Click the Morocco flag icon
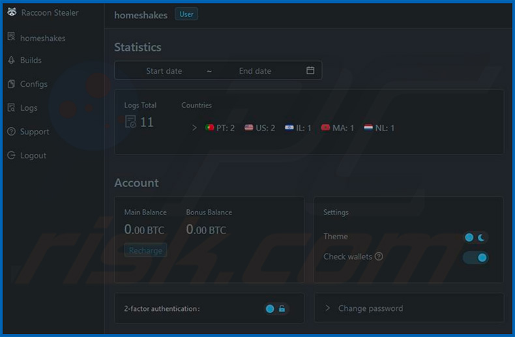Viewport: 515px width, 337px height. tap(325, 128)
